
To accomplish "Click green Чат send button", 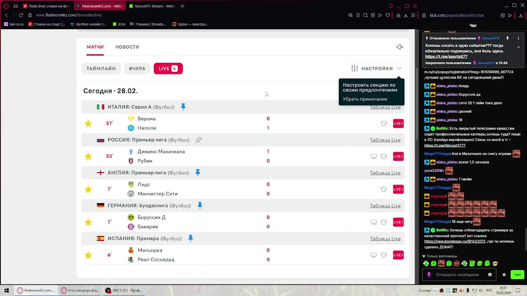I will pyautogui.click(x=518, y=275).
